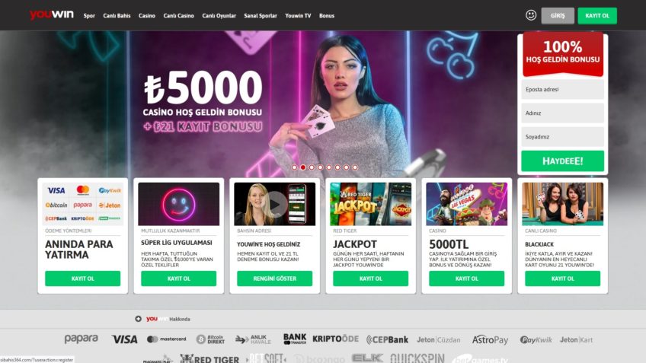Select the Bitcoin Direkt logo
The width and height of the screenshot is (646, 363).
[x=210, y=339]
